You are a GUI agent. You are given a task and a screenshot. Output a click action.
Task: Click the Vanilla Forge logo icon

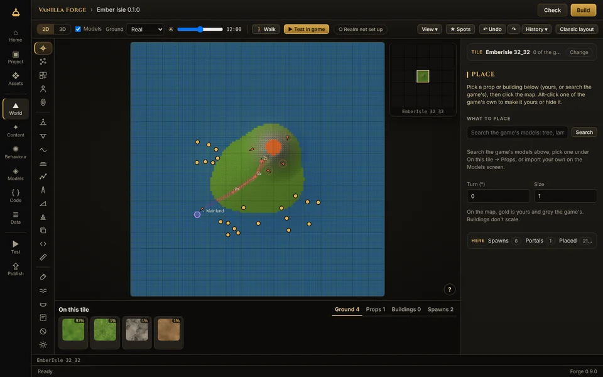click(x=16, y=13)
